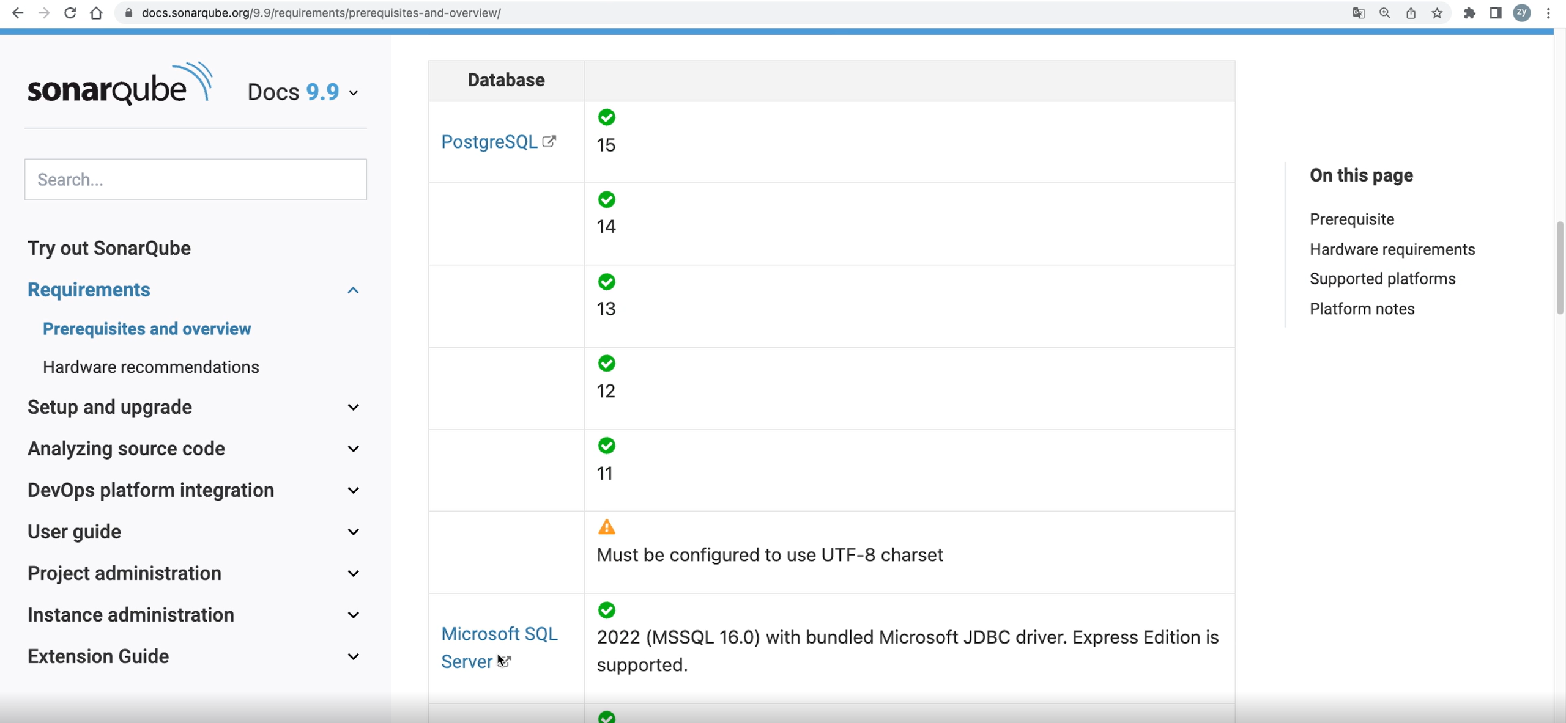Viewport: 1566px width, 723px height.
Task: Expand the Extension Guide chevron
Action: tap(353, 657)
